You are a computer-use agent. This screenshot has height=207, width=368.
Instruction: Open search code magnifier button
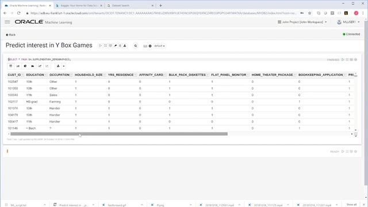click(136, 46)
